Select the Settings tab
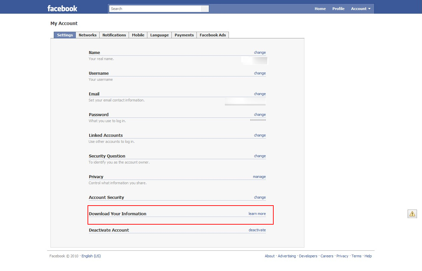This screenshot has width=422, height=271. point(65,35)
